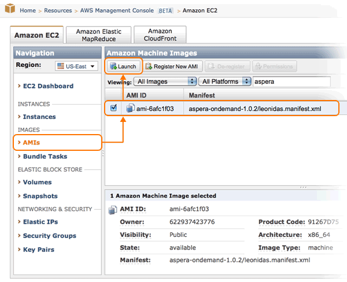Click the Product Code value 91267D75
The height and width of the screenshot is (282, 347).
click(323, 222)
